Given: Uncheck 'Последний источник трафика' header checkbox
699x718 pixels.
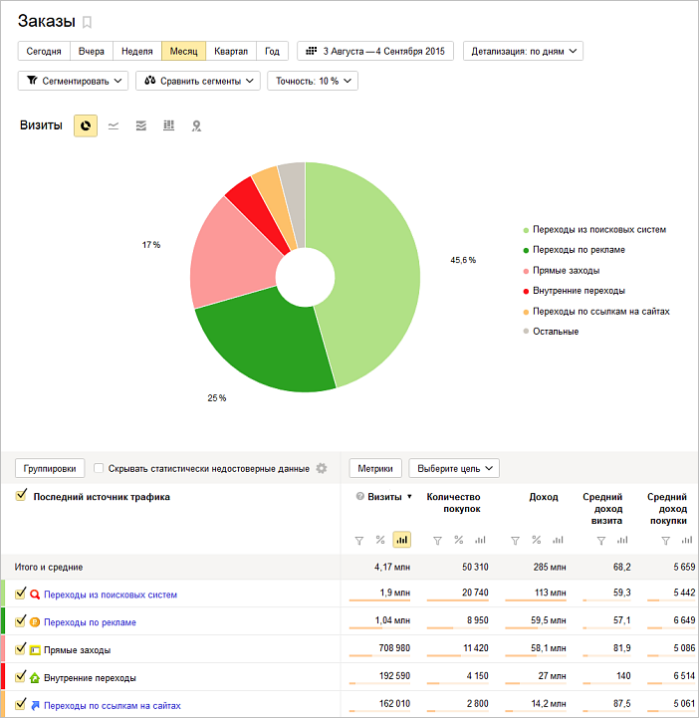Looking at the screenshot, I should pos(21,496).
